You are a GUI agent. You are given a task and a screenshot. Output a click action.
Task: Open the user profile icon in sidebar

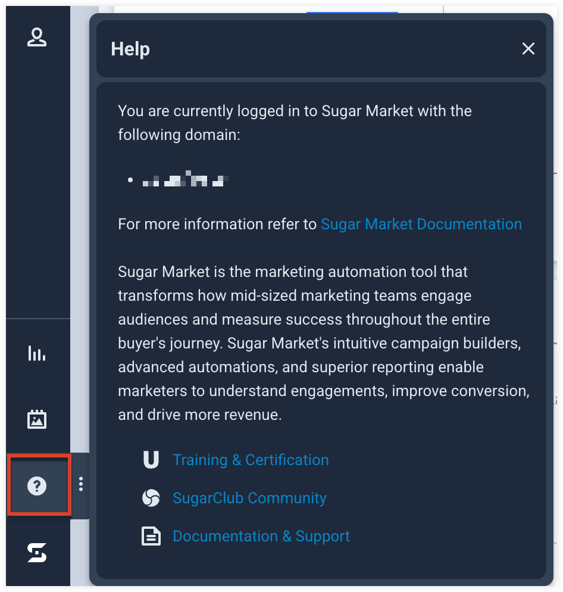[x=37, y=37]
